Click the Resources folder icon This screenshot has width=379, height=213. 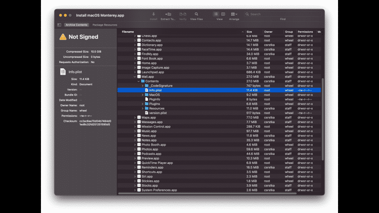pos(147,108)
